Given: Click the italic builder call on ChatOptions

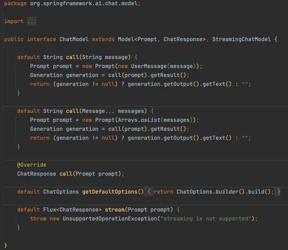Looking at the screenshot, I should pos(227,192).
